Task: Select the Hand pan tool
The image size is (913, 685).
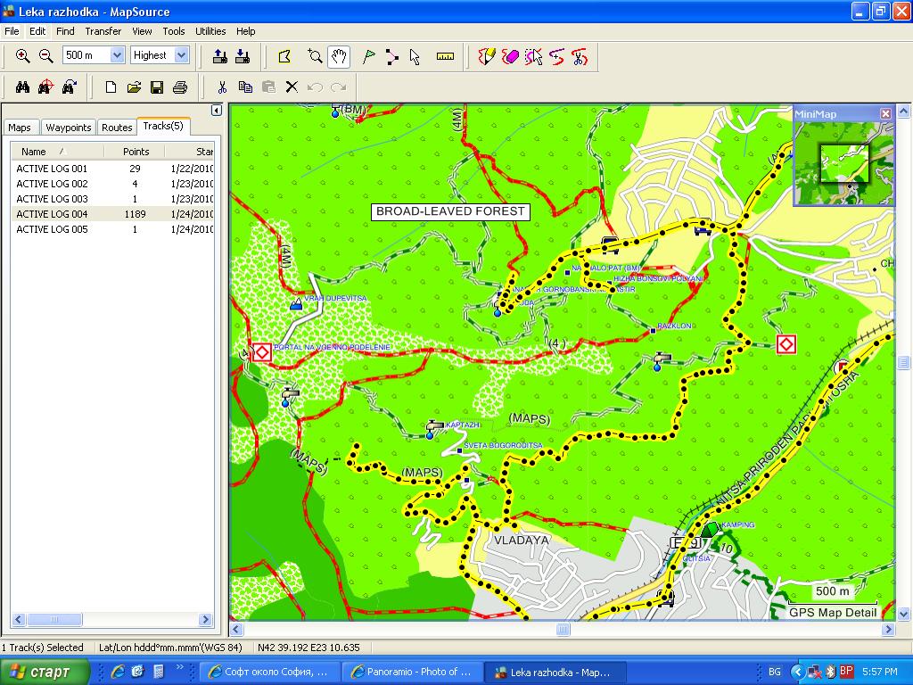Action: pos(339,57)
